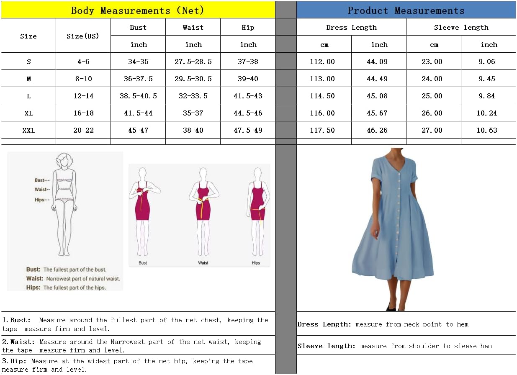This screenshot has width=517, height=375.
Task: Click the blue dress product photo
Action: point(392,229)
